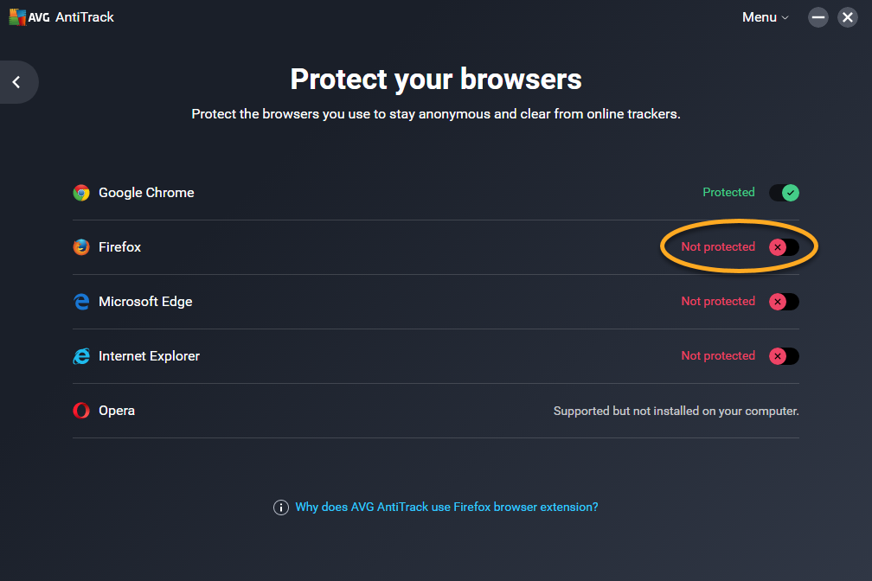Disable Google Chrome protection toggle
The width and height of the screenshot is (872, 581).
(784, 193)
